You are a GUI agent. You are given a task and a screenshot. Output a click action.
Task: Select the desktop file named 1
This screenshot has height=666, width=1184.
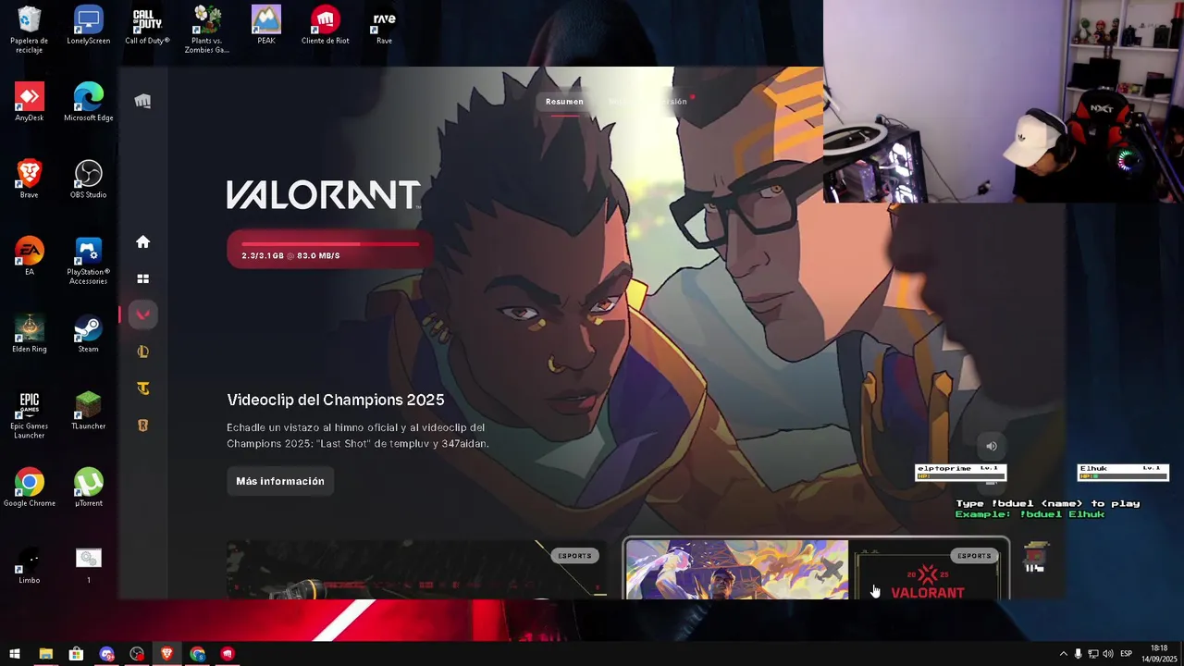coord(88,564)
